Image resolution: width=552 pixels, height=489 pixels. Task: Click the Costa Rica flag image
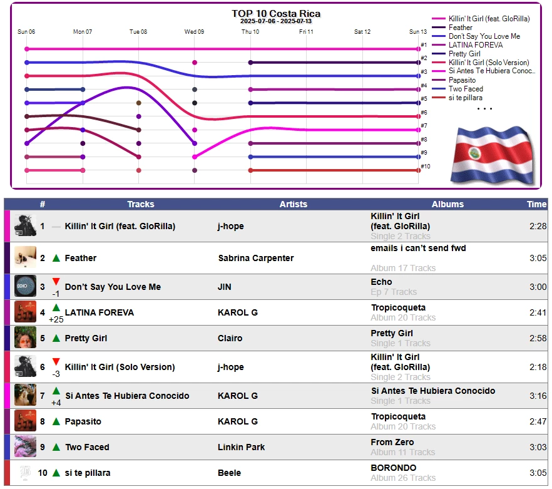tap(493, 155)
